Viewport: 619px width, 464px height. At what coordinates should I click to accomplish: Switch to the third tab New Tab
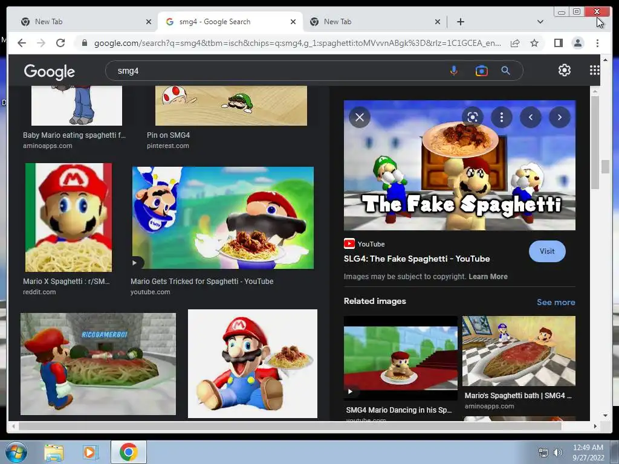coord(371,22)
